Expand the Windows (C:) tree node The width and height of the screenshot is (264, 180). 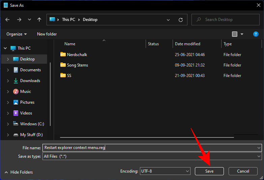(8, 124)
